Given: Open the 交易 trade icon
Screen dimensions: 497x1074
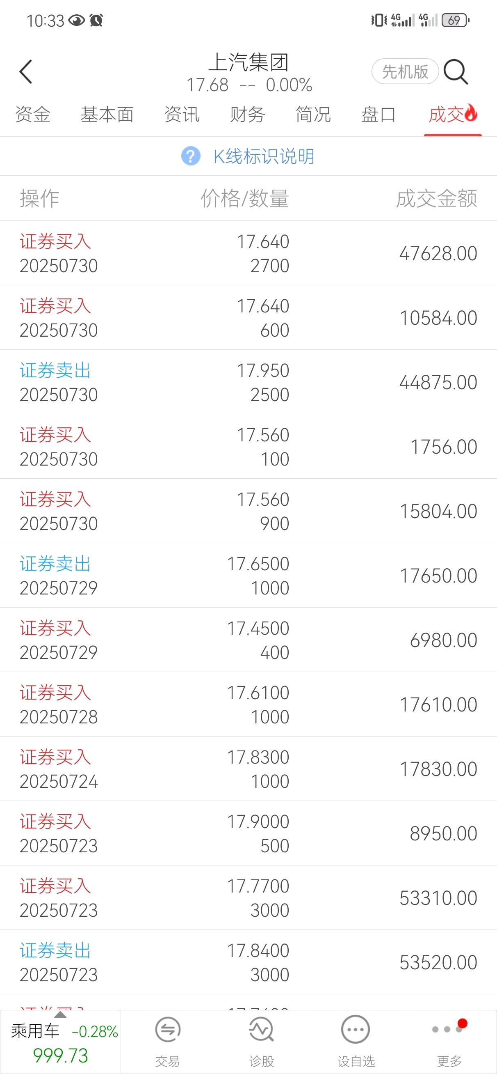Looking at the screenshot, I should click(167, 1030).
